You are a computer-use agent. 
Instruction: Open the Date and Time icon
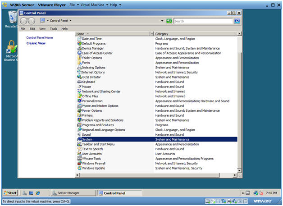(x=79, y=39)
